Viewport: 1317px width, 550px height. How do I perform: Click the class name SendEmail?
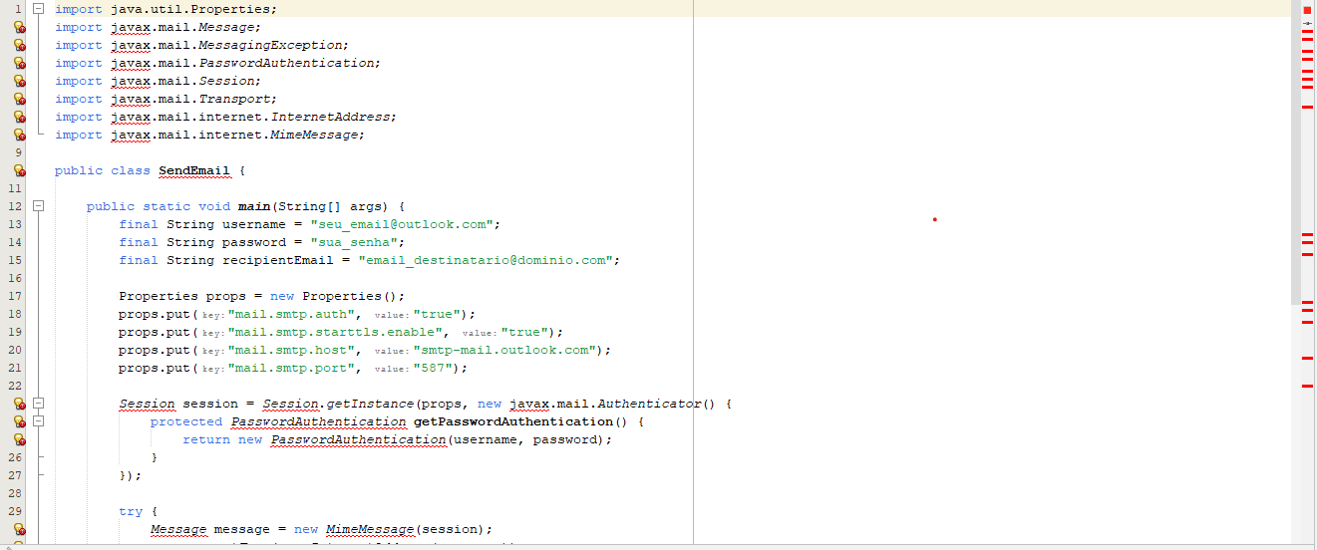[194, 170]
